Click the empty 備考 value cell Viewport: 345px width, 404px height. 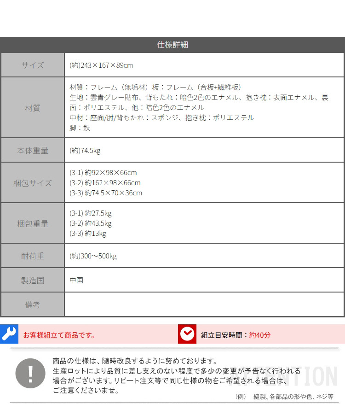[204, 304]
